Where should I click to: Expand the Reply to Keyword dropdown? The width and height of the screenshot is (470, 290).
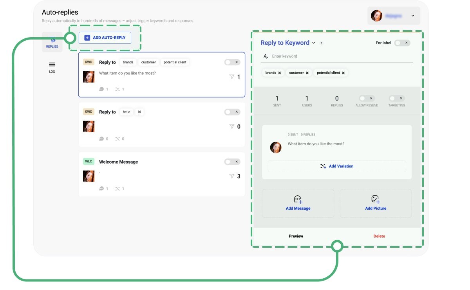coord(313,43)
